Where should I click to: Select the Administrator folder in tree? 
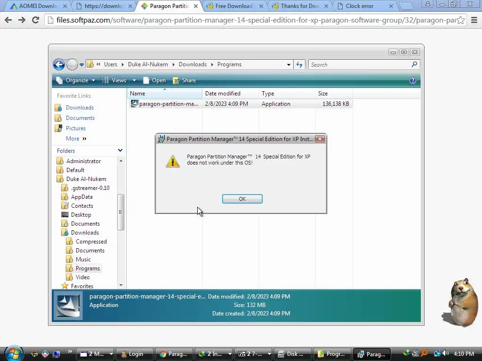tap(83, 161)
